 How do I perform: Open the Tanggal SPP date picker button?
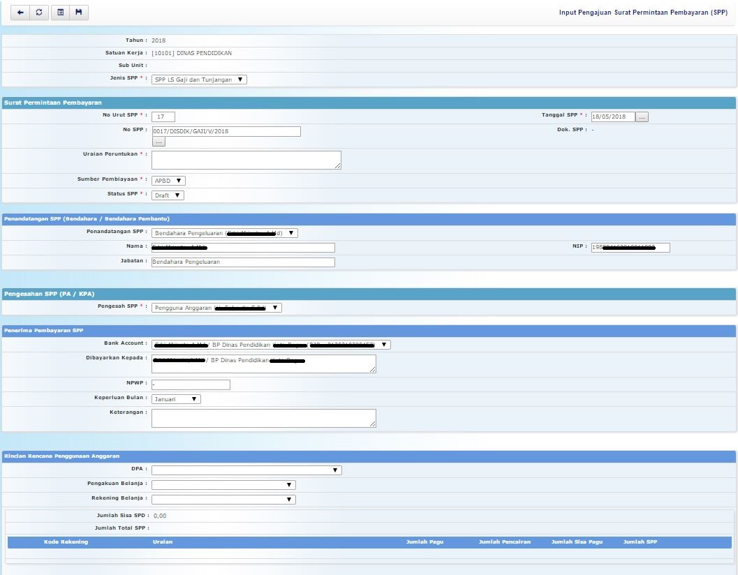coord(642,117)
